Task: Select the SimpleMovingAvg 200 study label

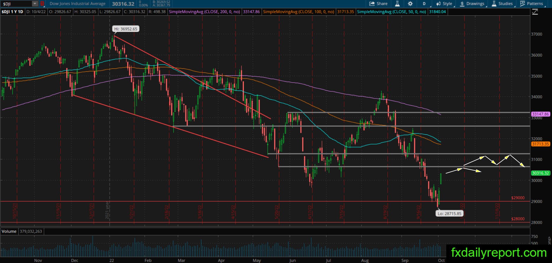Action: pyautogui.click(x=204, y=12)
